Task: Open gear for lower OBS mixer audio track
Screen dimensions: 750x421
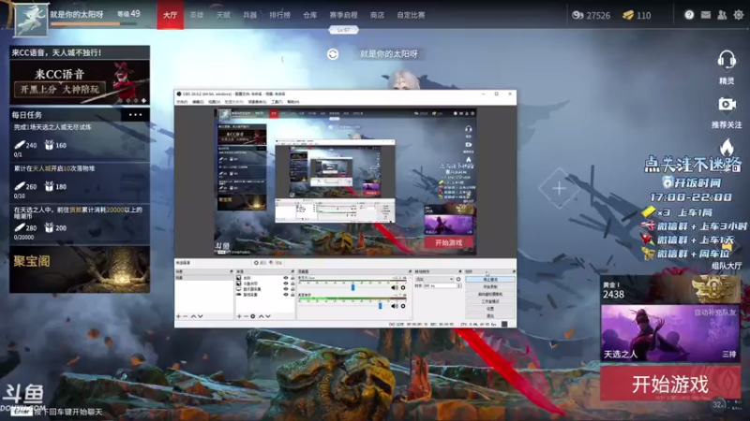Action: [403, 306]
